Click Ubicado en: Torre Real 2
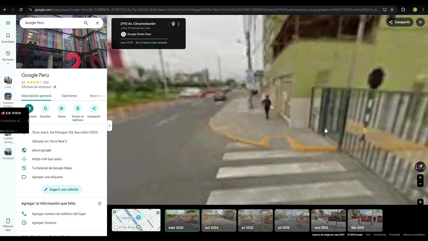 coord(49,141)
